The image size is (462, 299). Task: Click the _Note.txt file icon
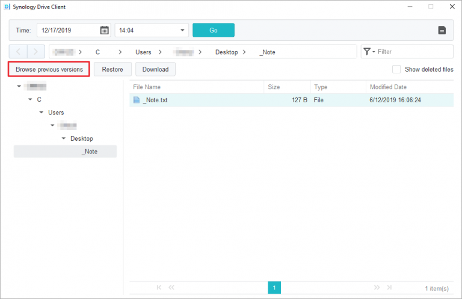point(137,100)
